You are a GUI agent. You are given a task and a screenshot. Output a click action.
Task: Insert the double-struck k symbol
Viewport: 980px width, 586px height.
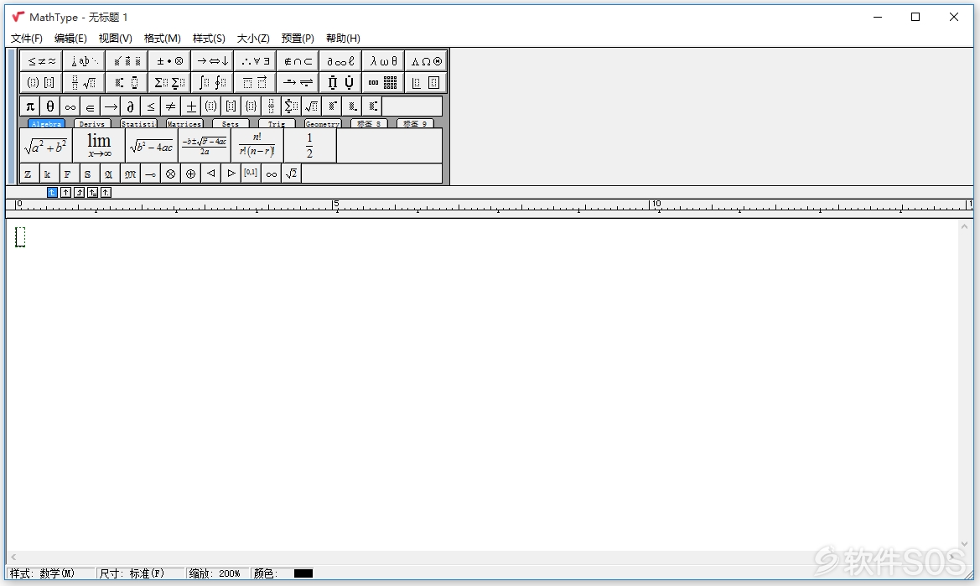click(49, 174)
